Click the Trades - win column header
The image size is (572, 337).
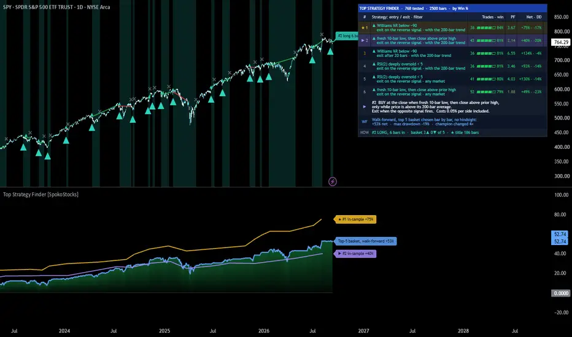coord(492,17)
